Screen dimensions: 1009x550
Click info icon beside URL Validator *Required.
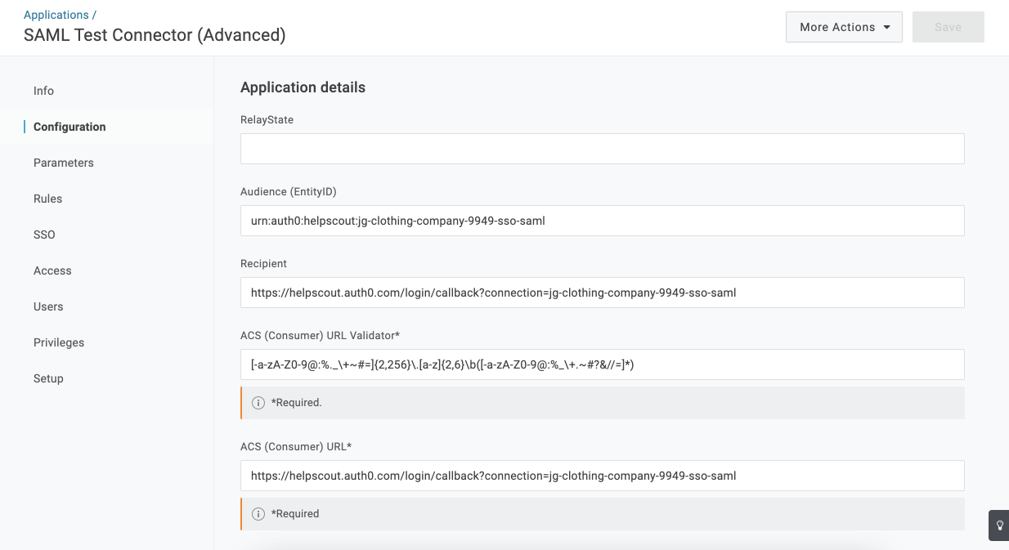(x=258, y=403)
